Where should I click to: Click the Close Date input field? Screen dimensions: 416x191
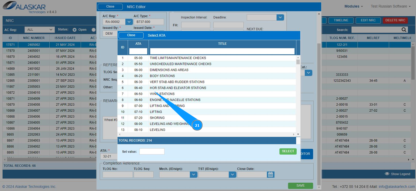[x=252, y=175]
